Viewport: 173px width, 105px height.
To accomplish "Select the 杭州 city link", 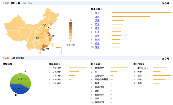I will pos(97,44).
